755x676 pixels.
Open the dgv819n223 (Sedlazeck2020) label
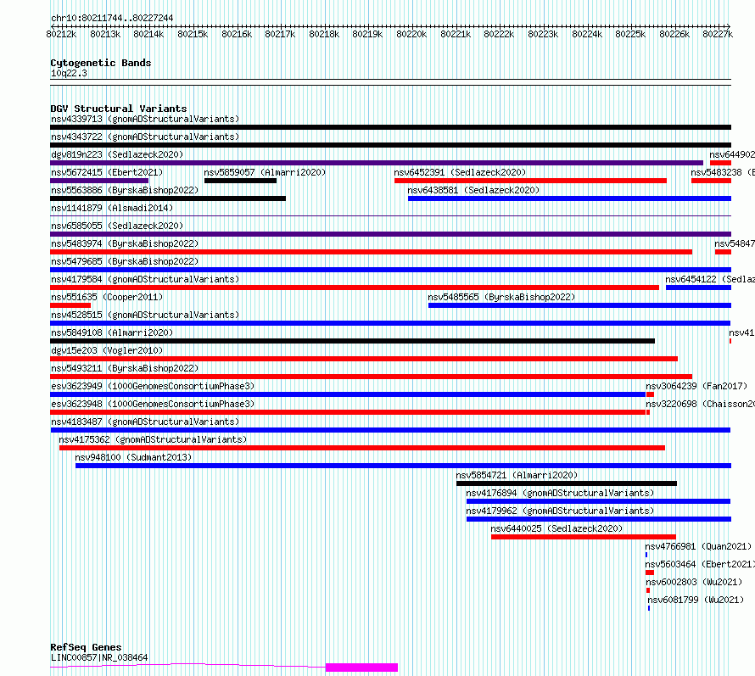tap(117, 154)
